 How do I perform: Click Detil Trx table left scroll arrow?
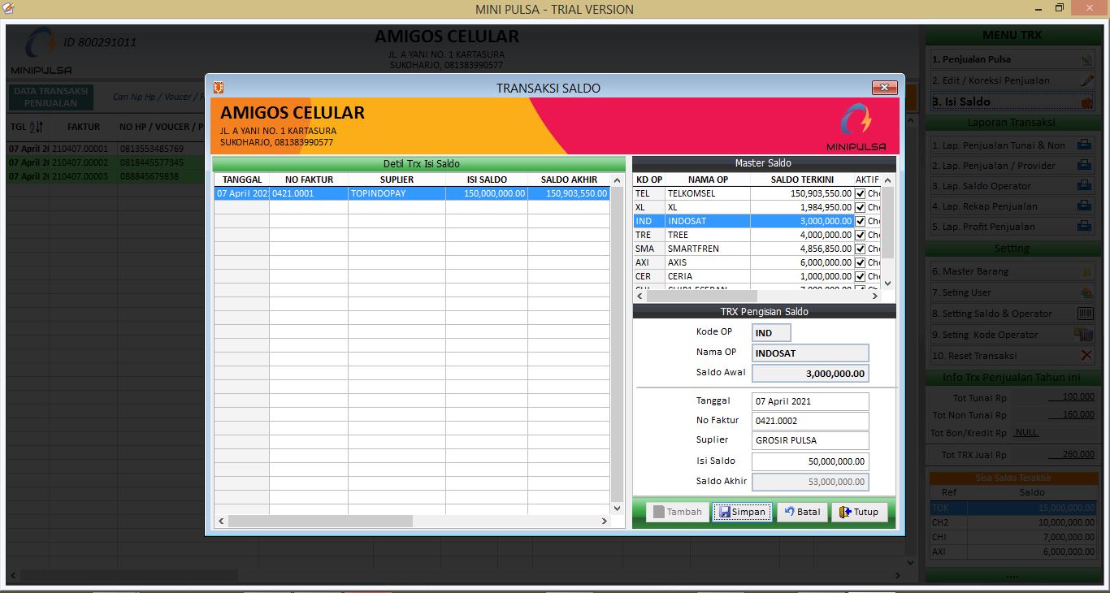coord(221,521)
